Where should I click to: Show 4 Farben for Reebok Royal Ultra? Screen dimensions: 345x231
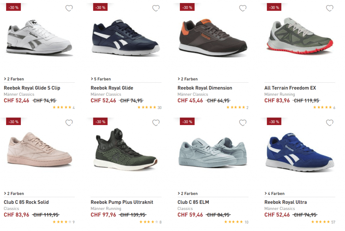tap(275, 194)
